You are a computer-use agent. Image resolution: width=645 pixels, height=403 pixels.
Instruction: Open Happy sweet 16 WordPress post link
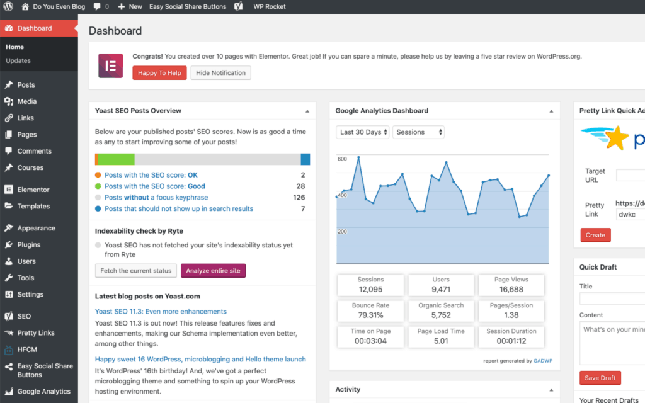(x=200, y=359)
